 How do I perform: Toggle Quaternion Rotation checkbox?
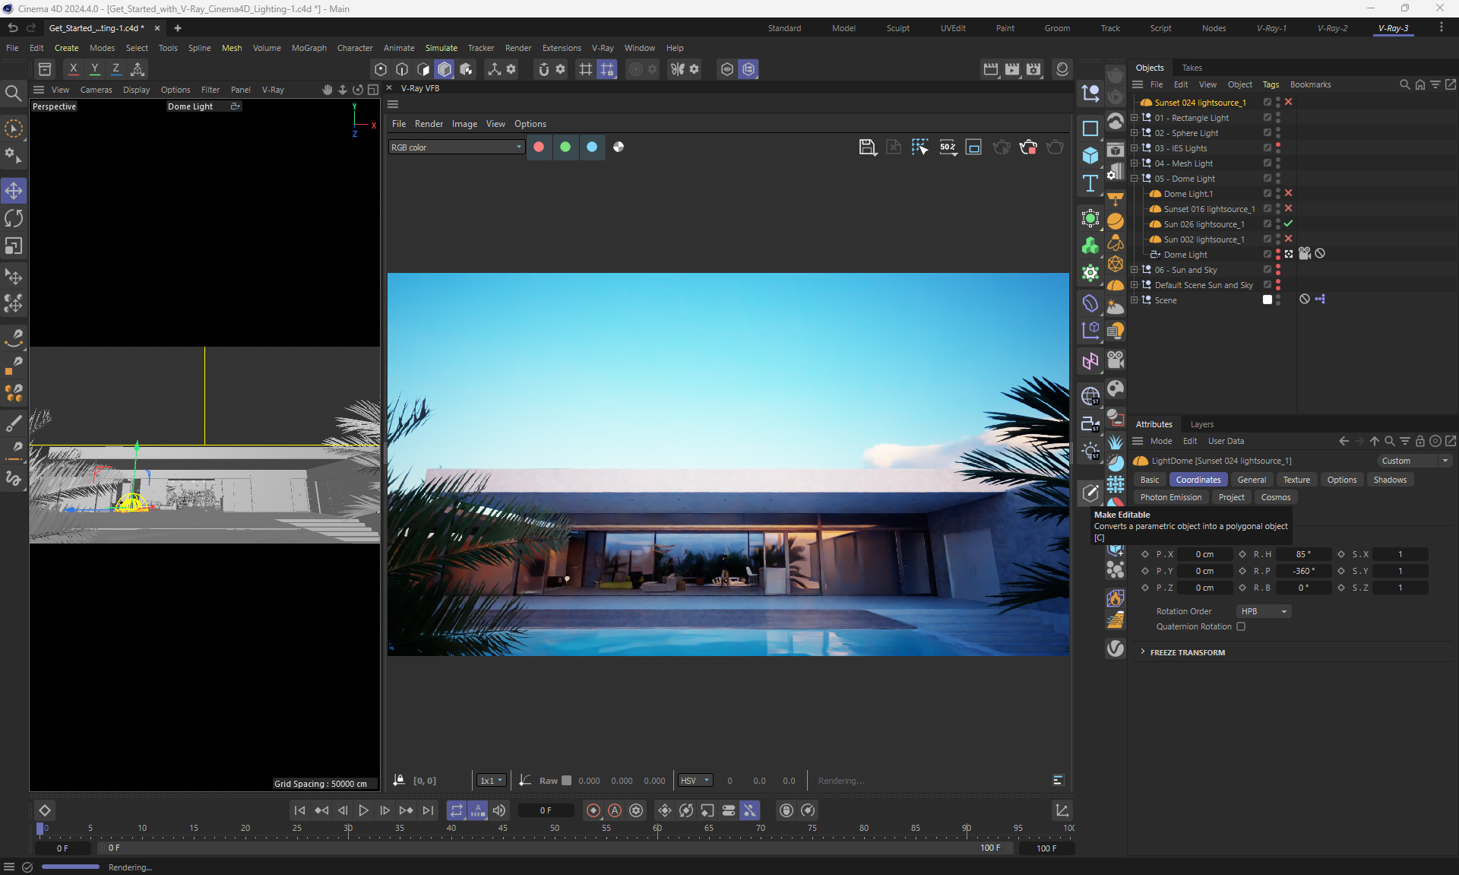pyautogui.click(x=1241, y=626)
